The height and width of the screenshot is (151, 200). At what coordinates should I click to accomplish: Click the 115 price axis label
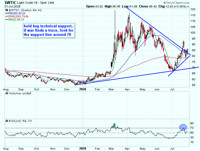click(x=193, y=15)
